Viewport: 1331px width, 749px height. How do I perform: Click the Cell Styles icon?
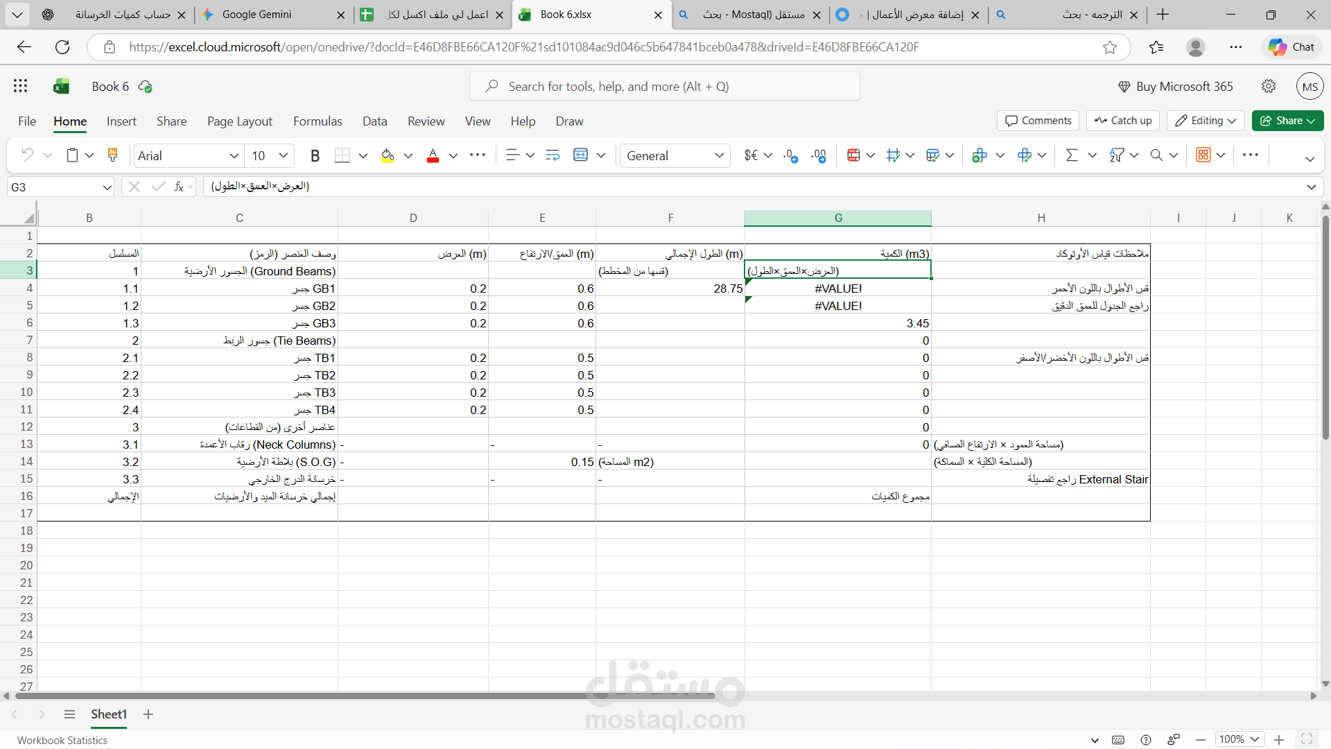tap(893, 155)
